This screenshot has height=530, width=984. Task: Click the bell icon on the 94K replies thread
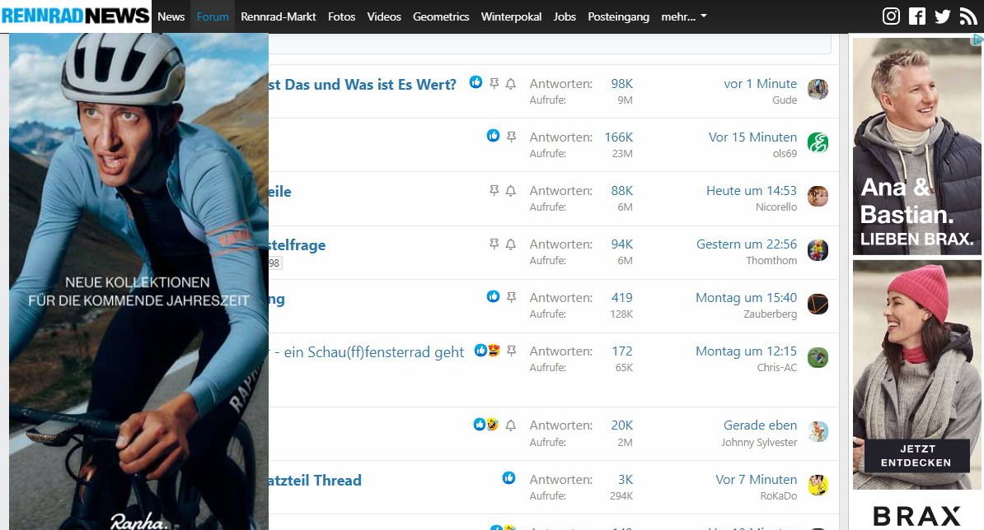510,244
